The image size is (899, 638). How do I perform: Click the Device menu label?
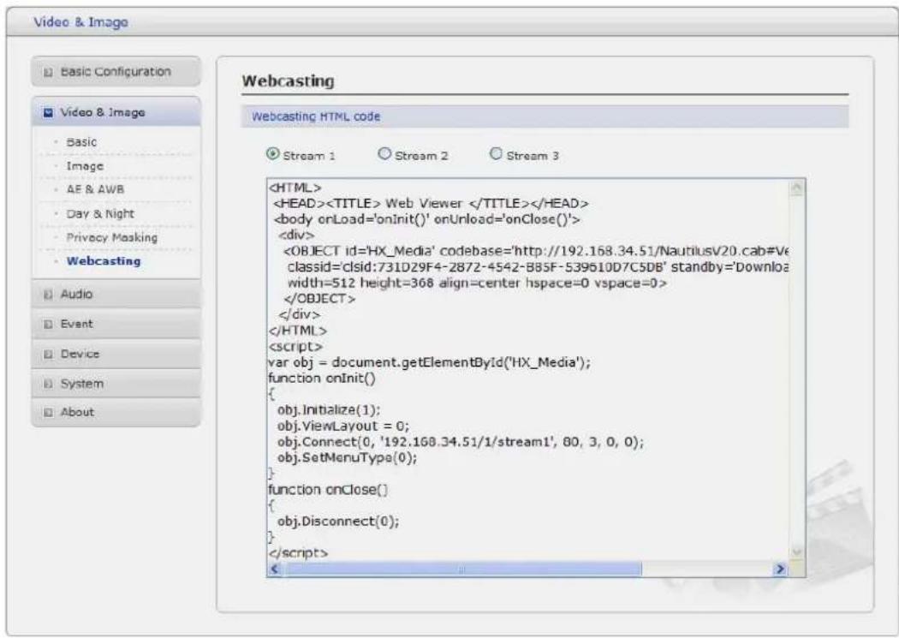point(80,354)
